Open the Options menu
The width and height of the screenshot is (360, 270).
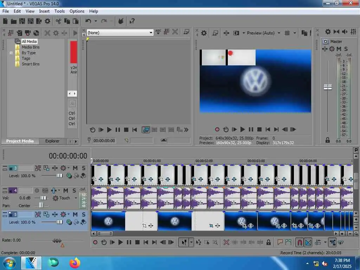77,11
